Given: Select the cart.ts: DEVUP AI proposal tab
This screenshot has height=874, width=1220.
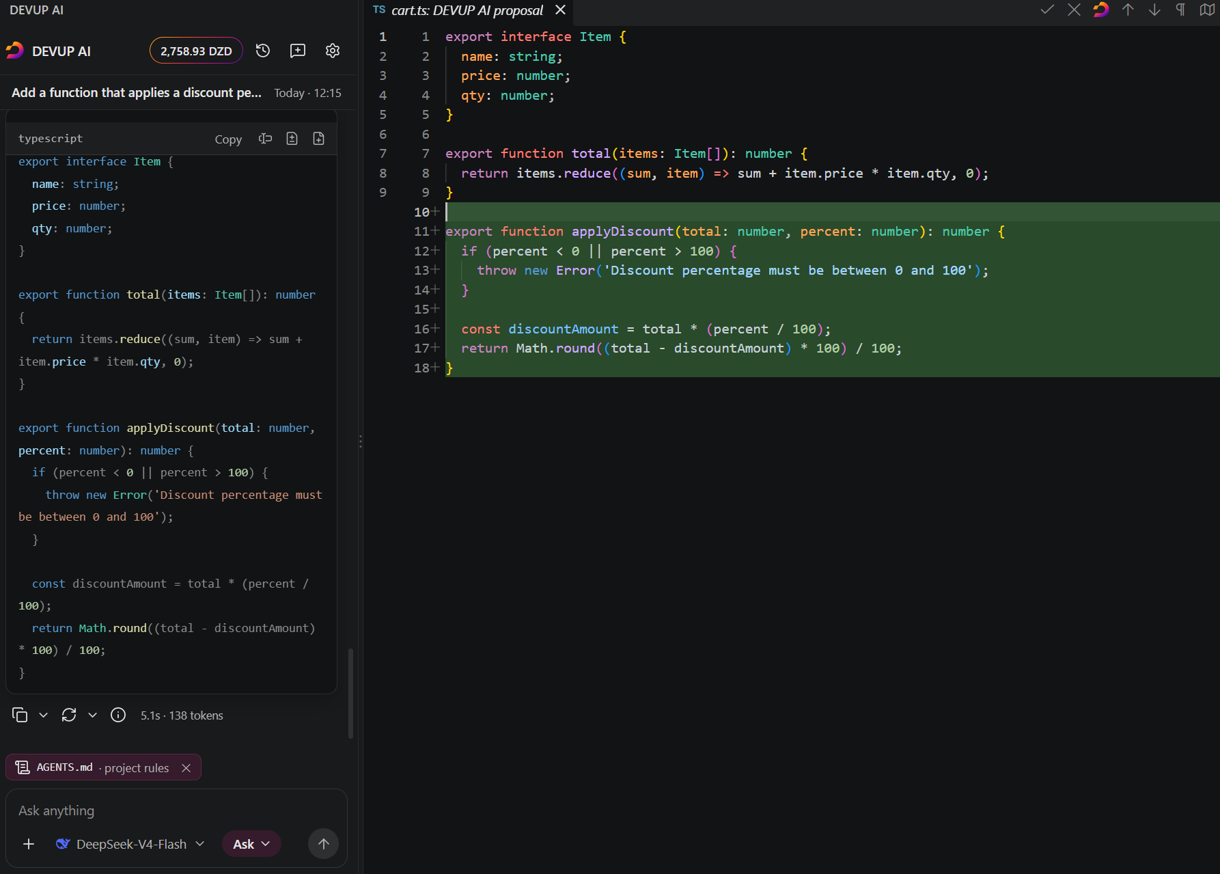Looking at the screenshot, I should click(468, 10).
